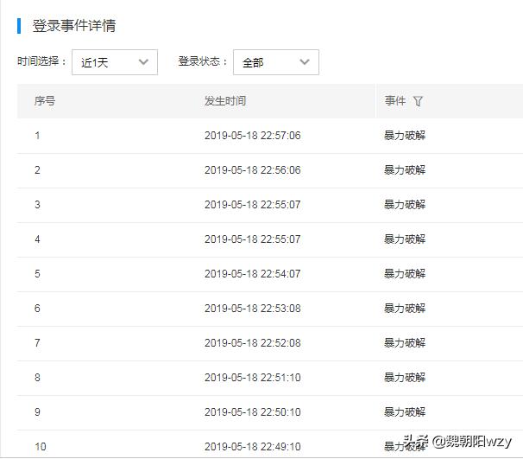Select timestamp 2019-05-18 22:56:06
This screenshot has height=459, width=523.
tap(252, 170)
